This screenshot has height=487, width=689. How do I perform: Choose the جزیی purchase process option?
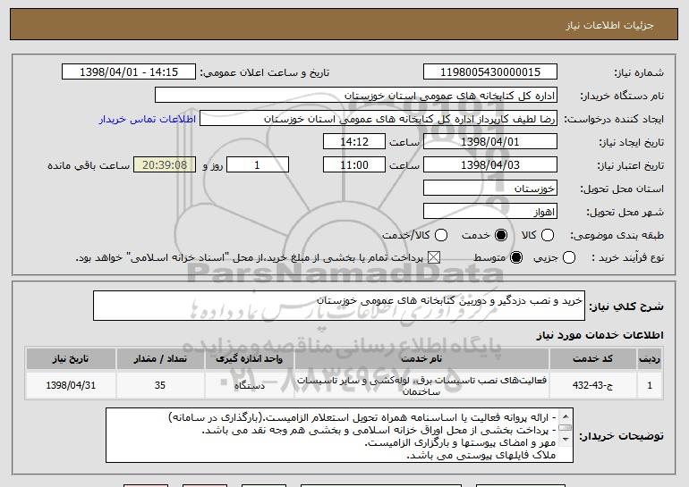click(x=568, y=257)
